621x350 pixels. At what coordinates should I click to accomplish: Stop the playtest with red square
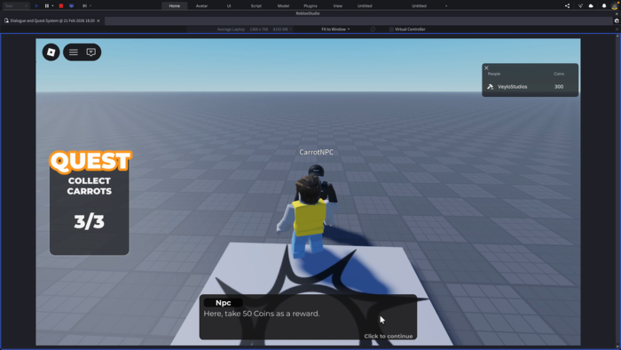coord(61,6)
